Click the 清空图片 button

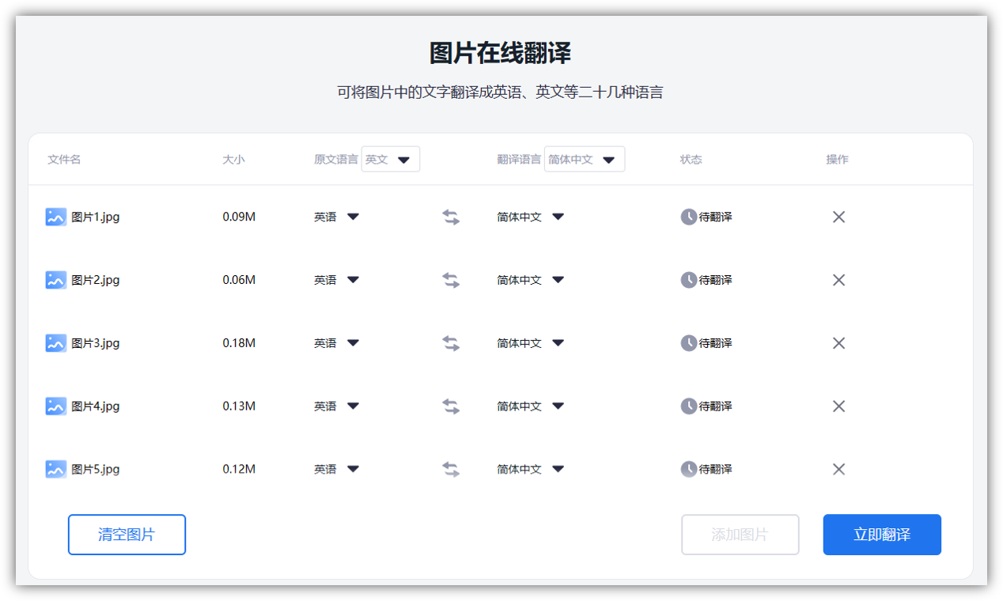tap(127, 535)
